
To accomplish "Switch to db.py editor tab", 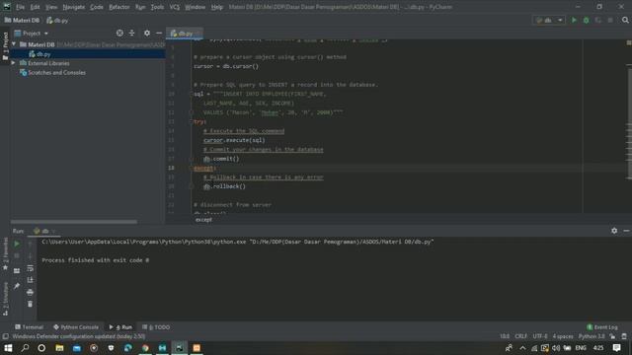I will point(185,34).
